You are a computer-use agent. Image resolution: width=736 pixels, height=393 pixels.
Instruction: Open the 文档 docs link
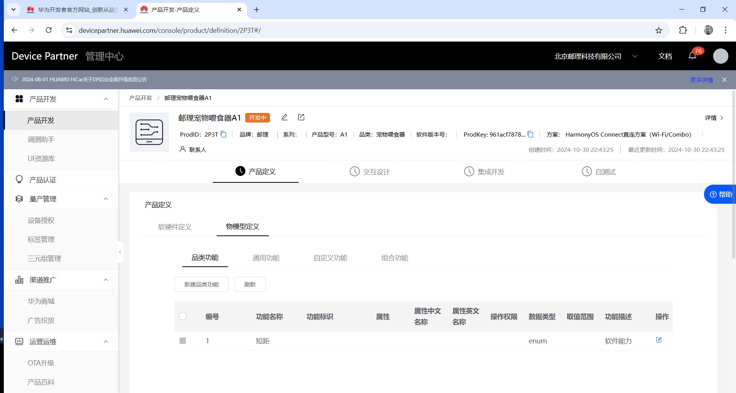665,56
